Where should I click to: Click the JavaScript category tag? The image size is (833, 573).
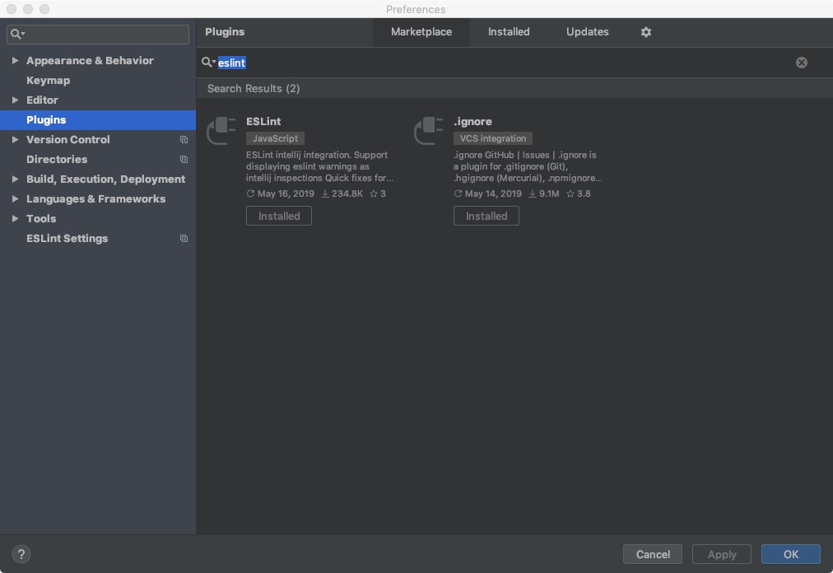click(x=275, y=139)
